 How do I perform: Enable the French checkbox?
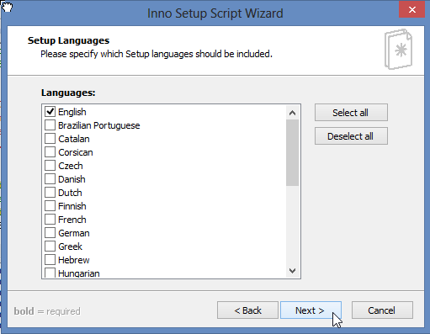pos(50,220)
